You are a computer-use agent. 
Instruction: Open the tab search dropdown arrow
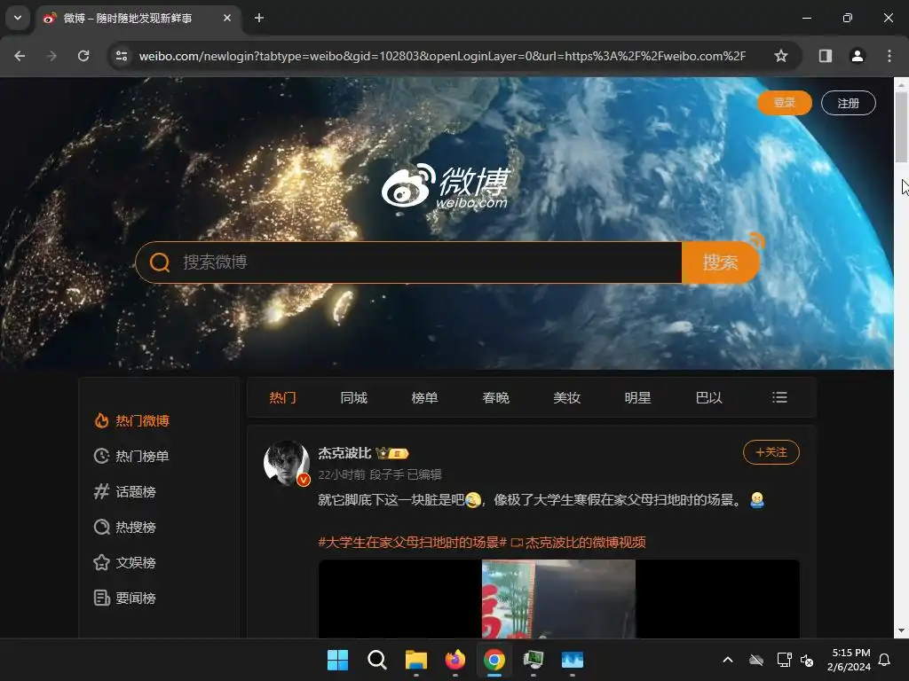18,18
